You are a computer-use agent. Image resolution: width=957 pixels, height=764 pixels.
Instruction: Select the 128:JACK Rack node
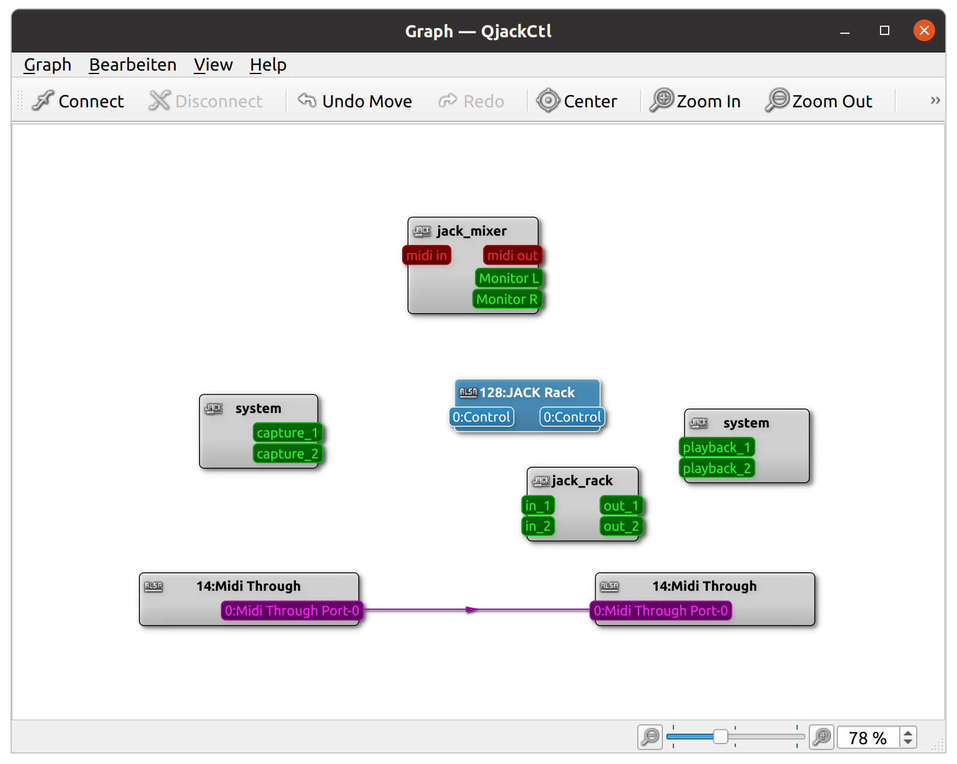[526, 392]
